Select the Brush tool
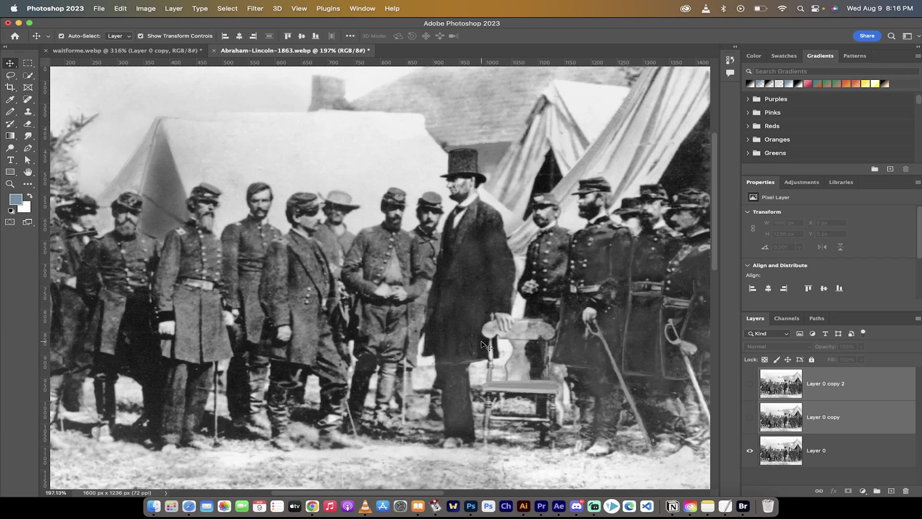 tap(10, 111)
